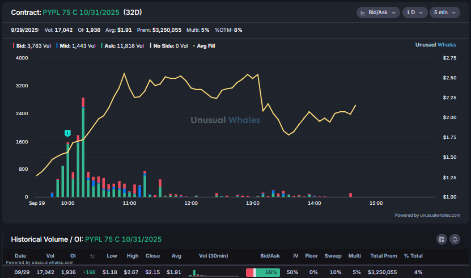Image resolution: width=471 pixels, height=278 pixels.
Task: Open the 1 D range dropdown
Action: [x=415, y=12]
